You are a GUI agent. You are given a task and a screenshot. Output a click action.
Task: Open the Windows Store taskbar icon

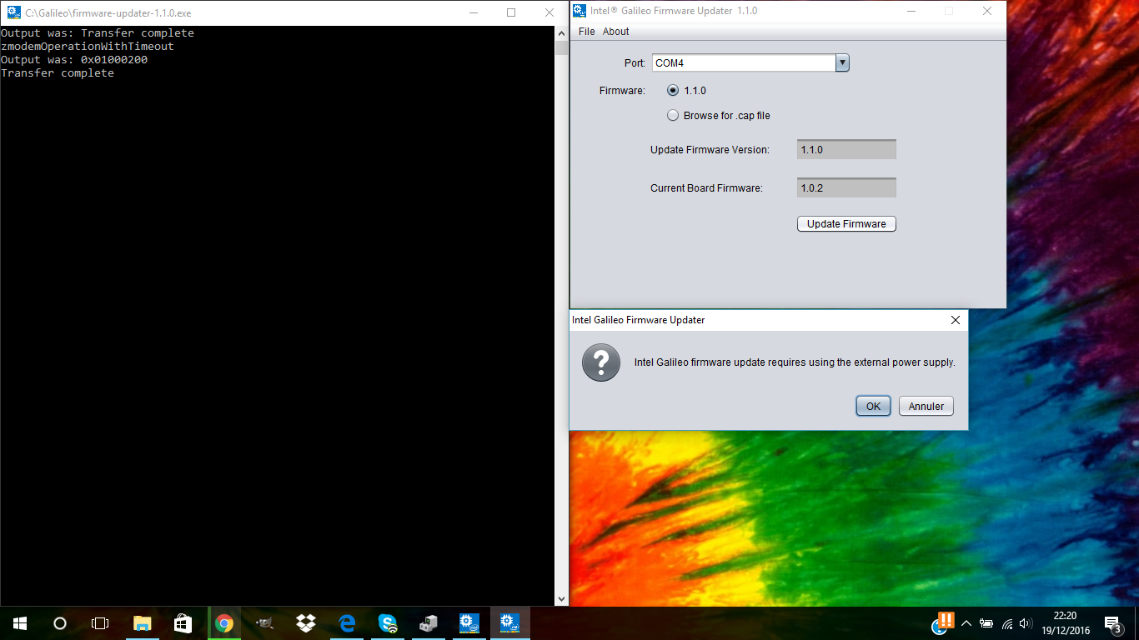click(x=183, y=623)
